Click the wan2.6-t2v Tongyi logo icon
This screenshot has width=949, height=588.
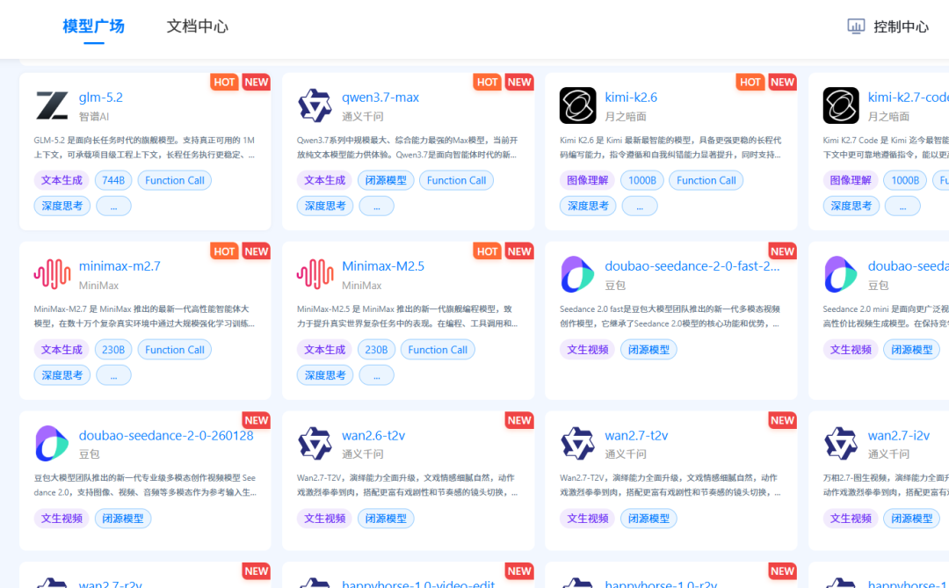[315, 443]
